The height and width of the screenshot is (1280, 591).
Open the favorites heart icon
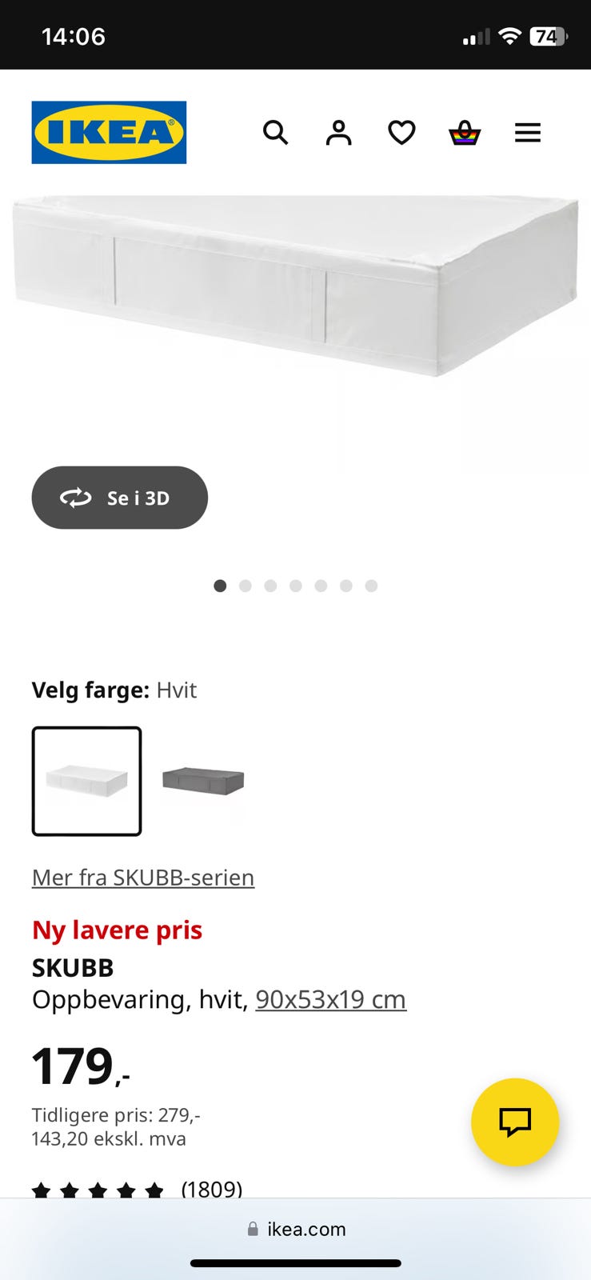click(401, 132)
